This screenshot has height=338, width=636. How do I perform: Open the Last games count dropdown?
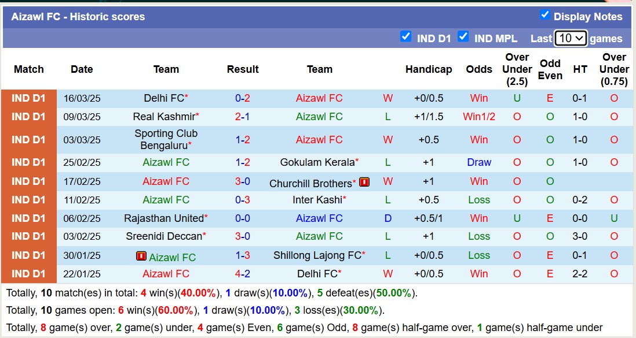click(571, 38)
